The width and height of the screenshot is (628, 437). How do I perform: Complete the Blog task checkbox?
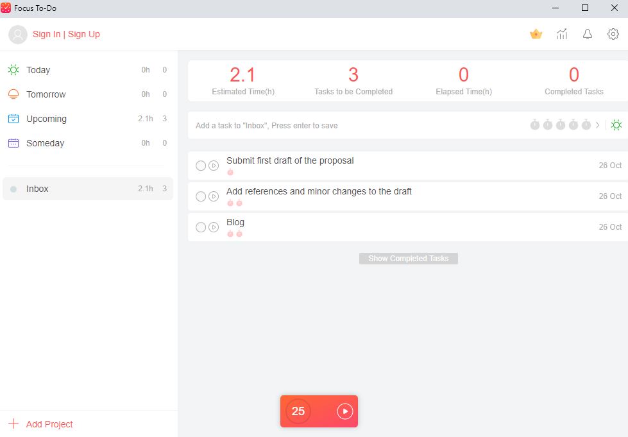[201, 227]
